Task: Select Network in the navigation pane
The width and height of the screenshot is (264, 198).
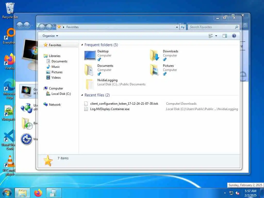Action: [x=55, y=105]
